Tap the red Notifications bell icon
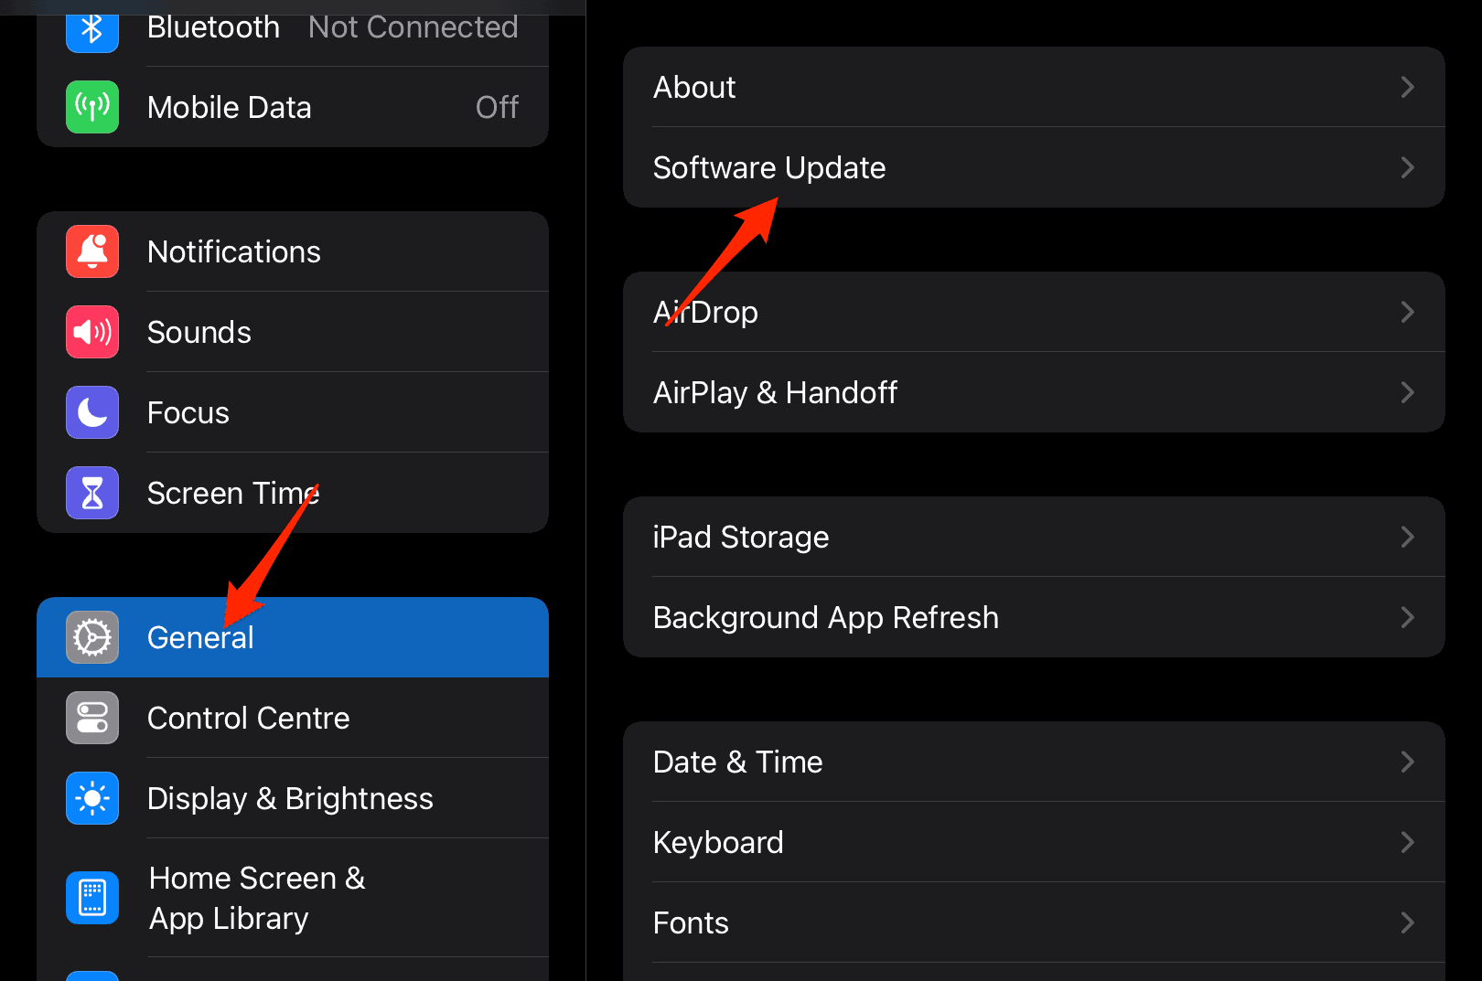The image size is (1482, 981). tap(92, 251)
